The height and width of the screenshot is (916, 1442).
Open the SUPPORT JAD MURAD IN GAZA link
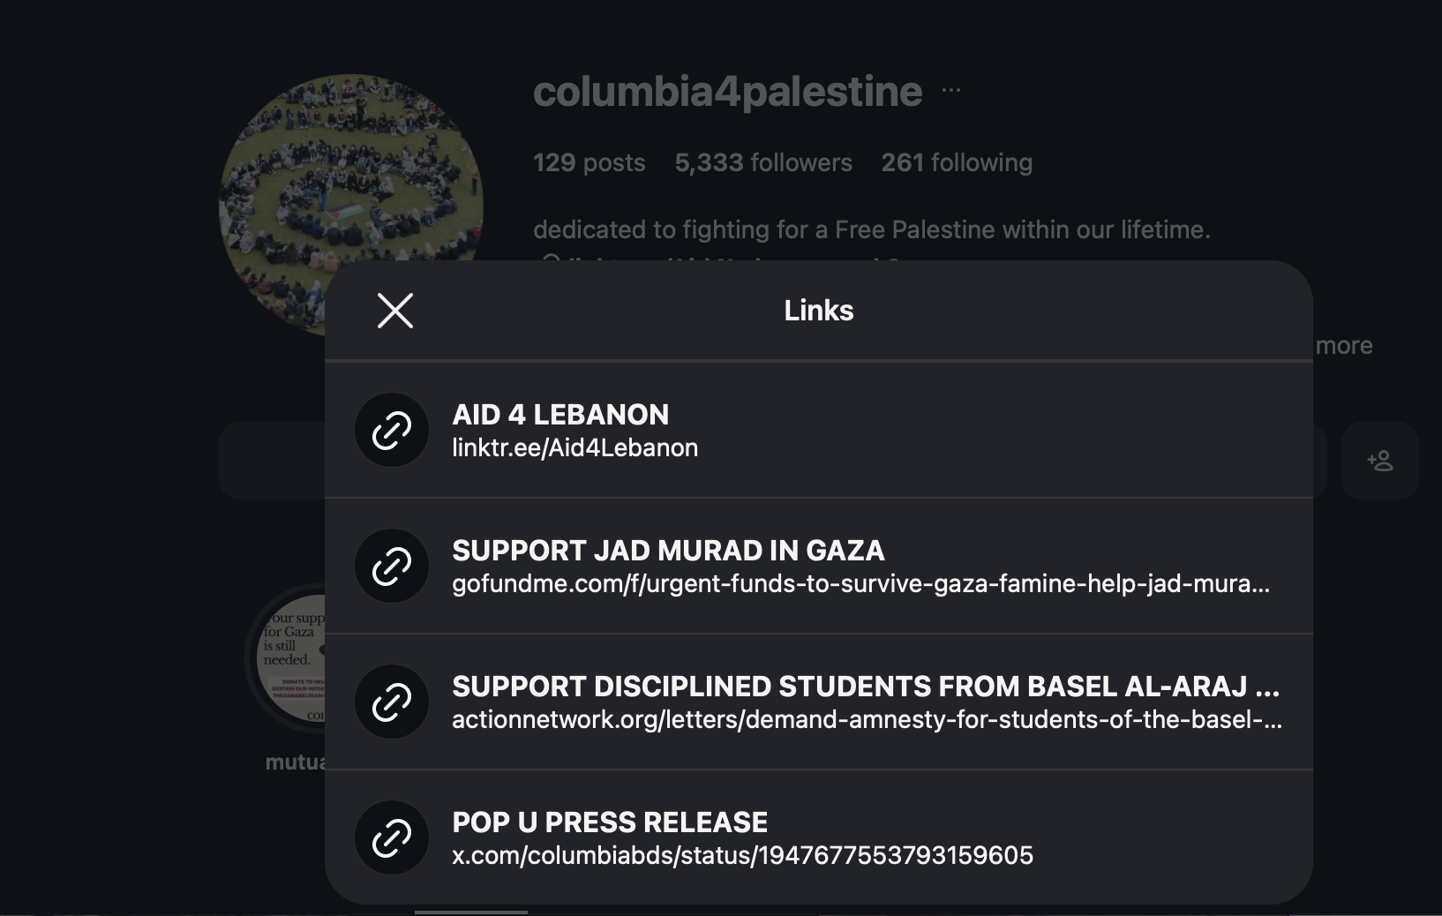[668, 551]
